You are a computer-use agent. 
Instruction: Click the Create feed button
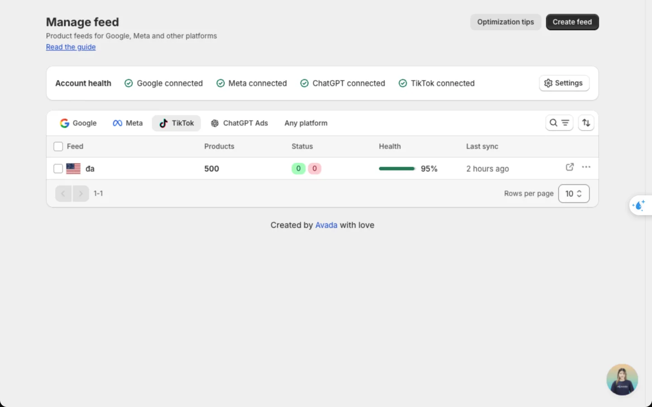click(x=572, y=22)
